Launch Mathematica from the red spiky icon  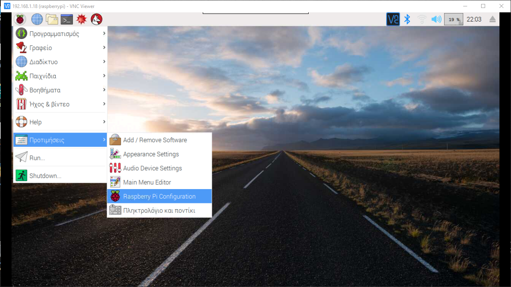point(82,19)
